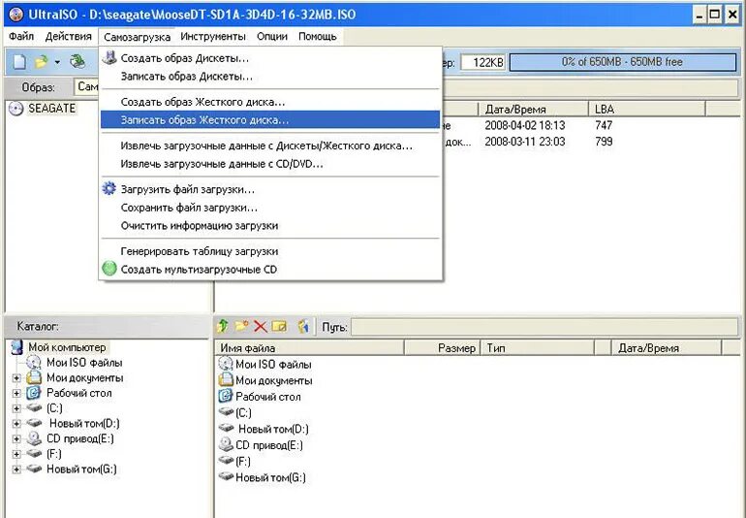Sort lower list by Имя файла column
This screenshot has width=746, height=518.
pos(309,348)
